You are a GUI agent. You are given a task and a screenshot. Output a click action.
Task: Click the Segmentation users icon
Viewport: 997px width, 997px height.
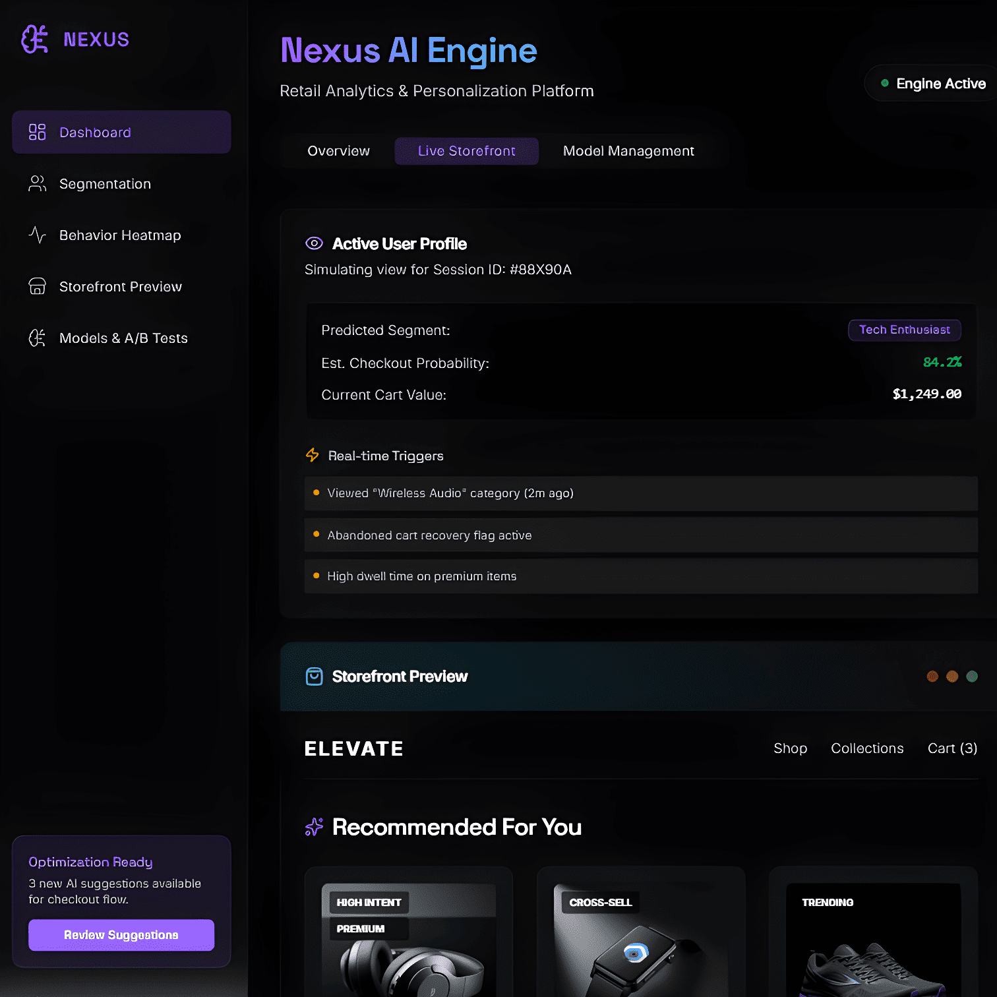pos(37,184)
